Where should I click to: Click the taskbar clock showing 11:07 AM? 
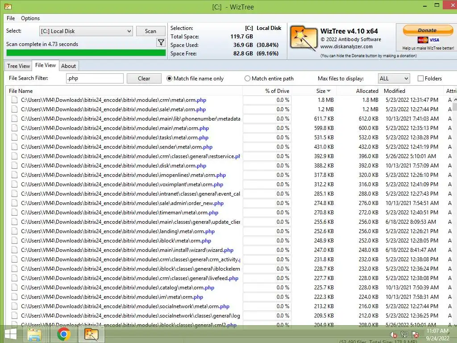coord(437,331)
